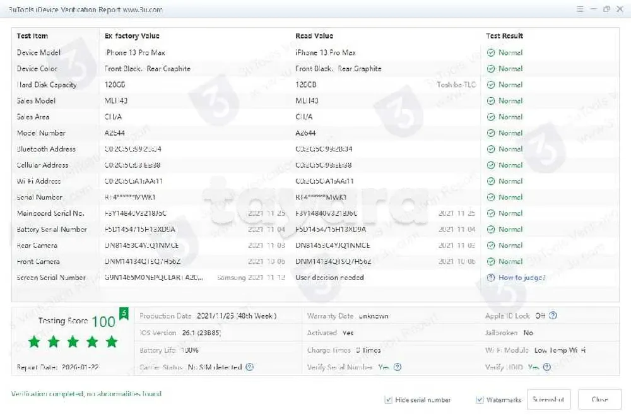Open the title bar hamburger menu
This screenshot has height=419, width=631.
tap(580, 9)
